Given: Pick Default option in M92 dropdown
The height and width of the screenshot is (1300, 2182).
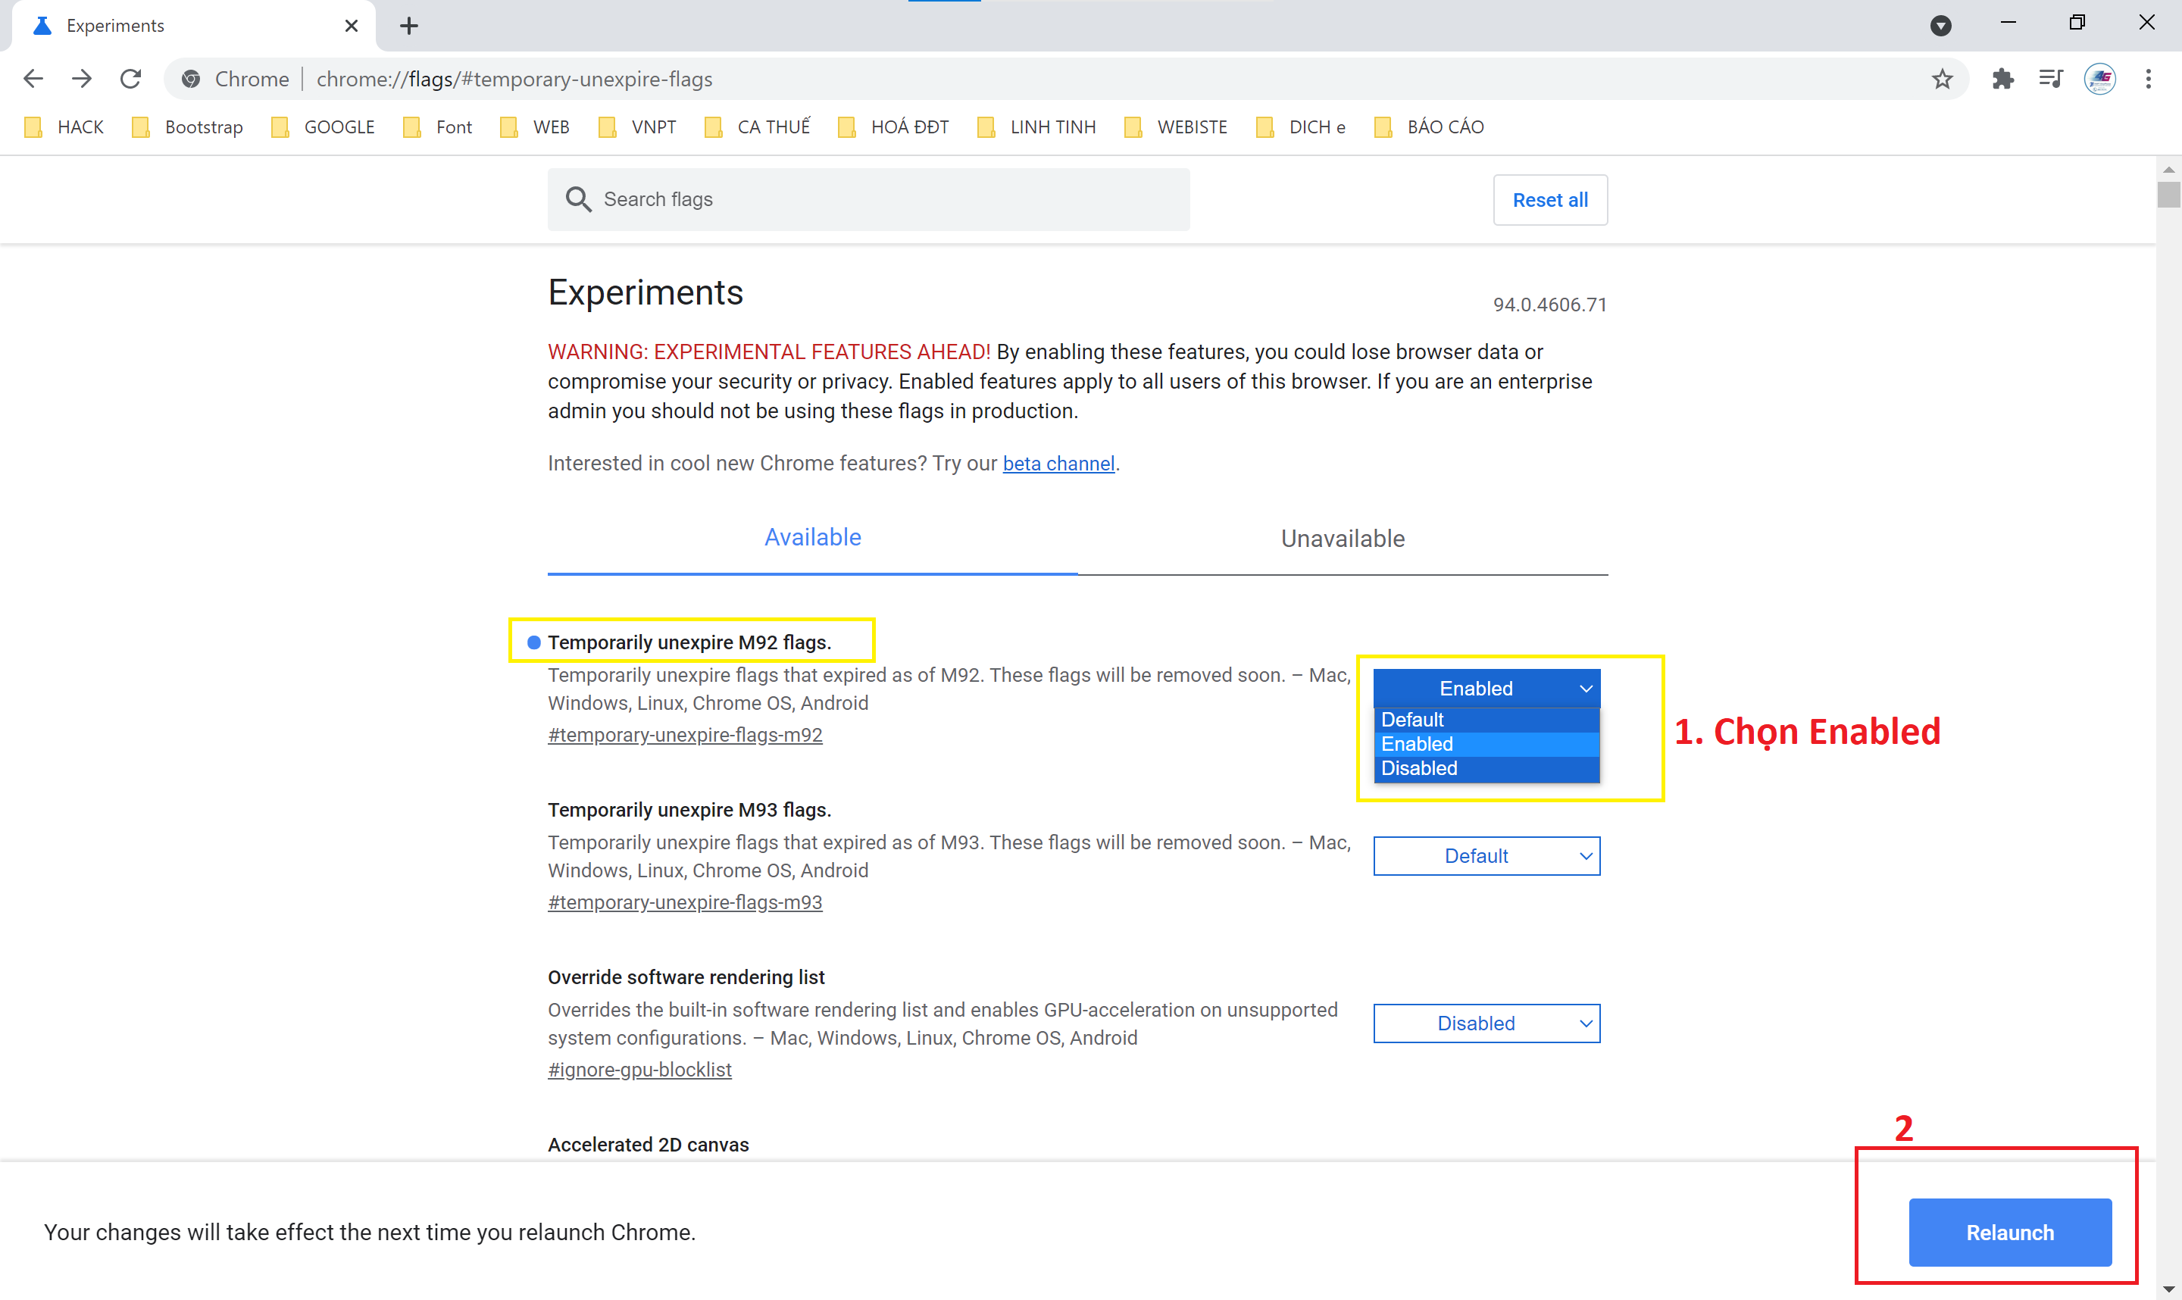Looking at the screenshot, I should point(1486,719).
